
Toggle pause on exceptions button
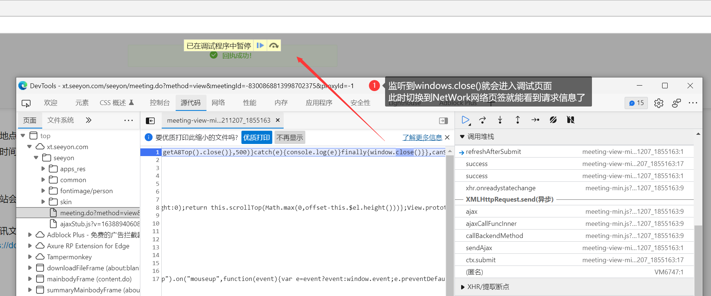pos(571,120)
